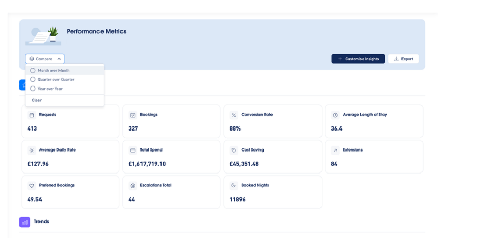The image size is (482, 238).
Task: Click the Cost Saving value £45,351.48
Action: 244,164
